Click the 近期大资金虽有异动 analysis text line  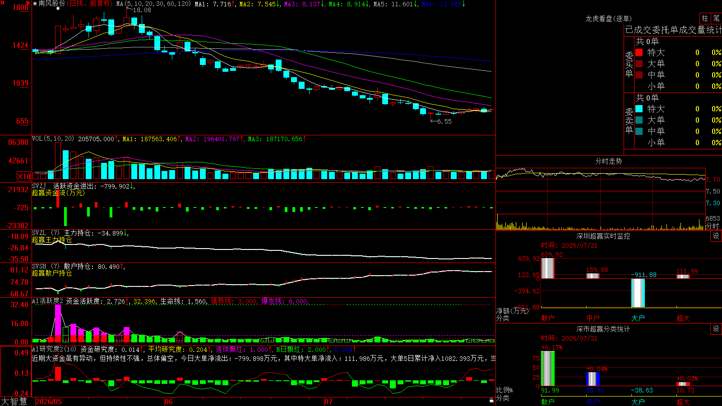pos(264,358)
